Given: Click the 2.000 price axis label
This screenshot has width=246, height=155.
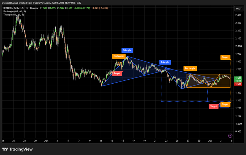Looking at the screenshot, I should (x=238, y=46).
